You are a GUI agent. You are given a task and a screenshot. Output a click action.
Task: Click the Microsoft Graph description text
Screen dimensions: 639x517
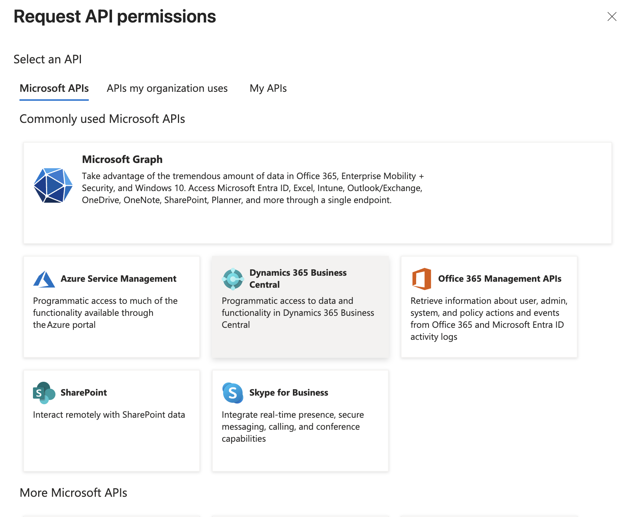pyautogui.click(x=253, y=188)
